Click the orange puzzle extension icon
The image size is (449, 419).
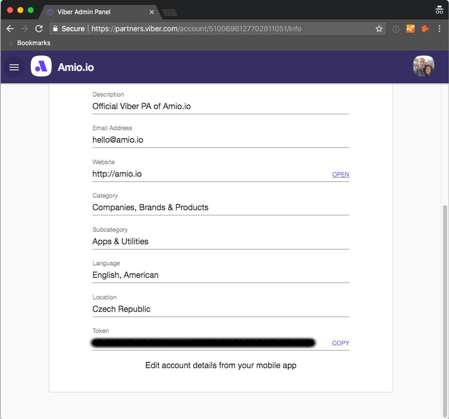[x=425, y=29]
